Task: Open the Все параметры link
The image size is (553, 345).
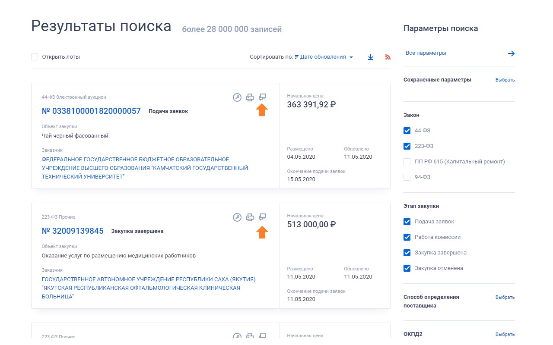Action: coord(426,53)
